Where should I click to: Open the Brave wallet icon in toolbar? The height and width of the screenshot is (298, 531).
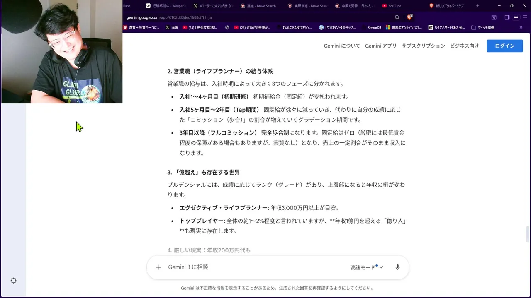494,17
